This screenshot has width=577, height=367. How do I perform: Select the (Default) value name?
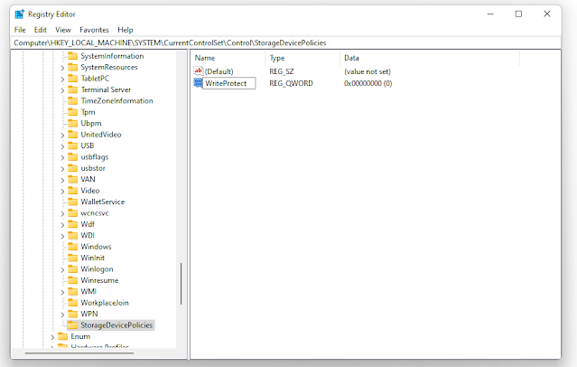click(x=219, y=71)
